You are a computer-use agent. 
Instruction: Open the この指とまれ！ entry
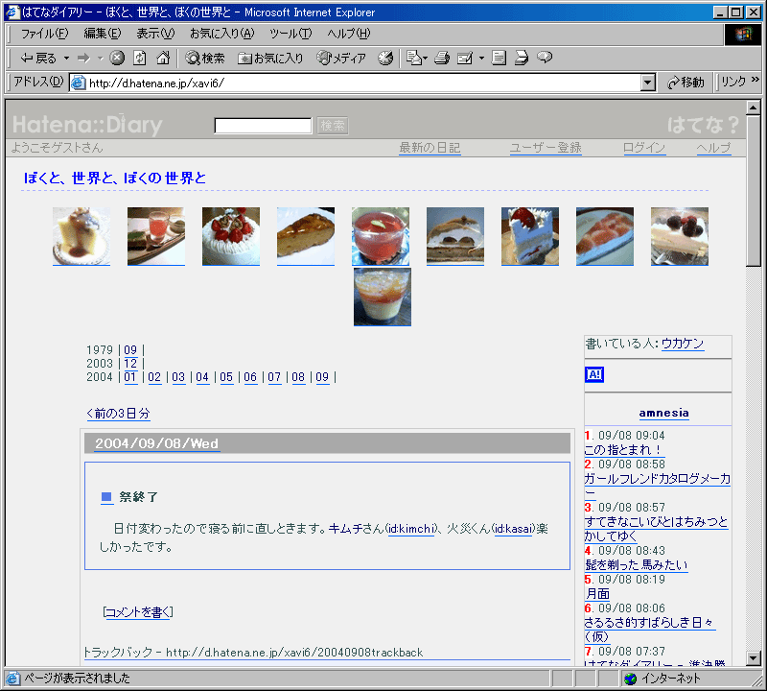tap(624, 449)
